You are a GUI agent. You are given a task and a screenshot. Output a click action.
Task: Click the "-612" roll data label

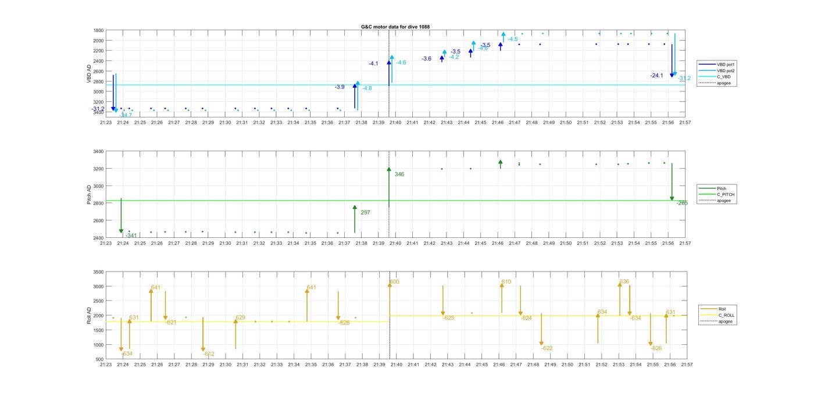[x=208, y=354]
